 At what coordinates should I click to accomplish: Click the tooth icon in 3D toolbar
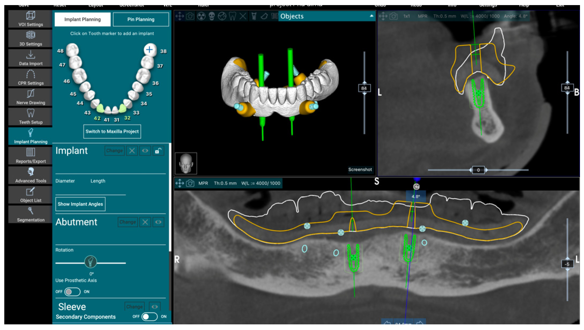click(x=232, y=16)
